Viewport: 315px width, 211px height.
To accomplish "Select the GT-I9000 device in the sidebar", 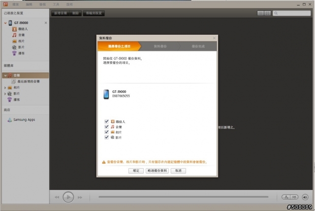I will tap(21, 23).
